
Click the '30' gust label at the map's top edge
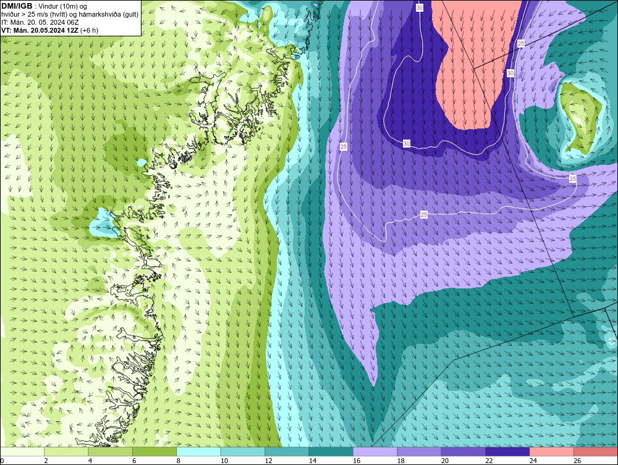coord(420,7)
